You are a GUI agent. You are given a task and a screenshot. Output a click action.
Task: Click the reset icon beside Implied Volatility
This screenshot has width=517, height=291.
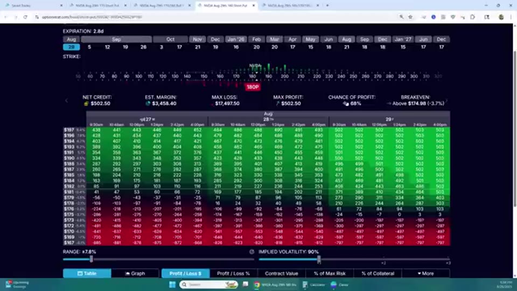pos(252,252)
